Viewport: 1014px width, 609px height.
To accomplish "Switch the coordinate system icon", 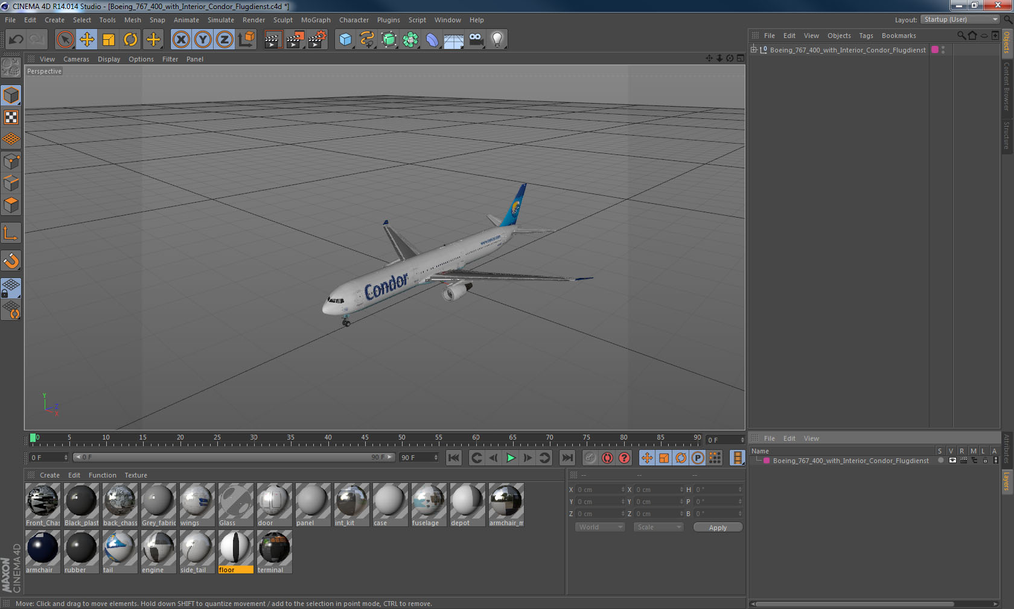I will (246, 40).
